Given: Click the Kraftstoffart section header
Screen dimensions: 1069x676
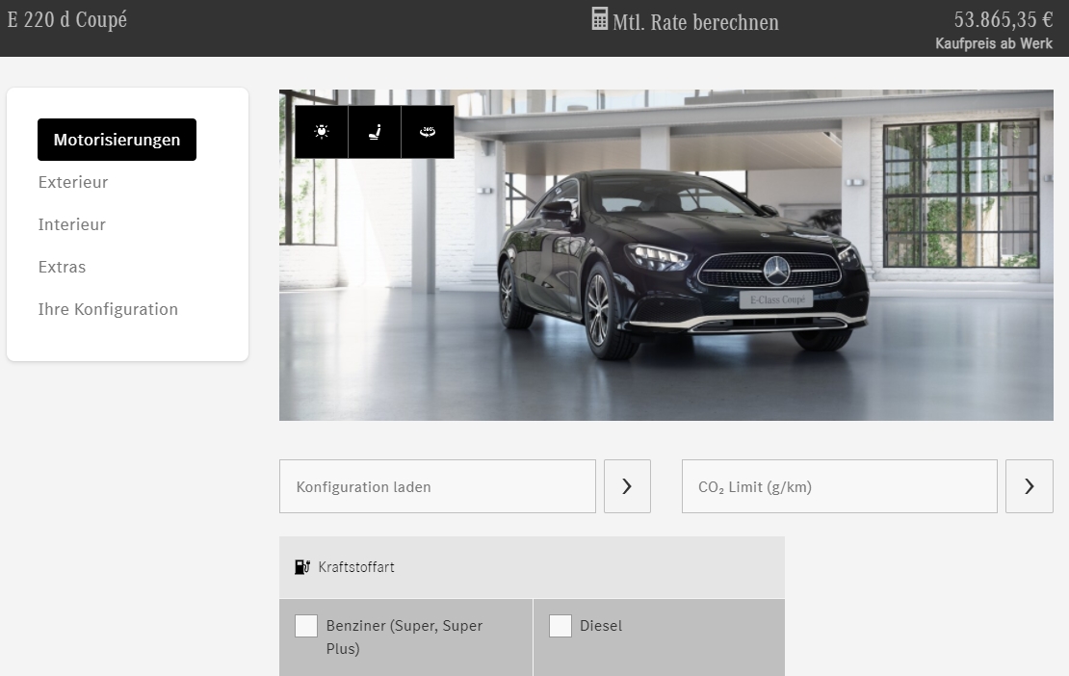Looking at the screenshot, I should 532,567.
